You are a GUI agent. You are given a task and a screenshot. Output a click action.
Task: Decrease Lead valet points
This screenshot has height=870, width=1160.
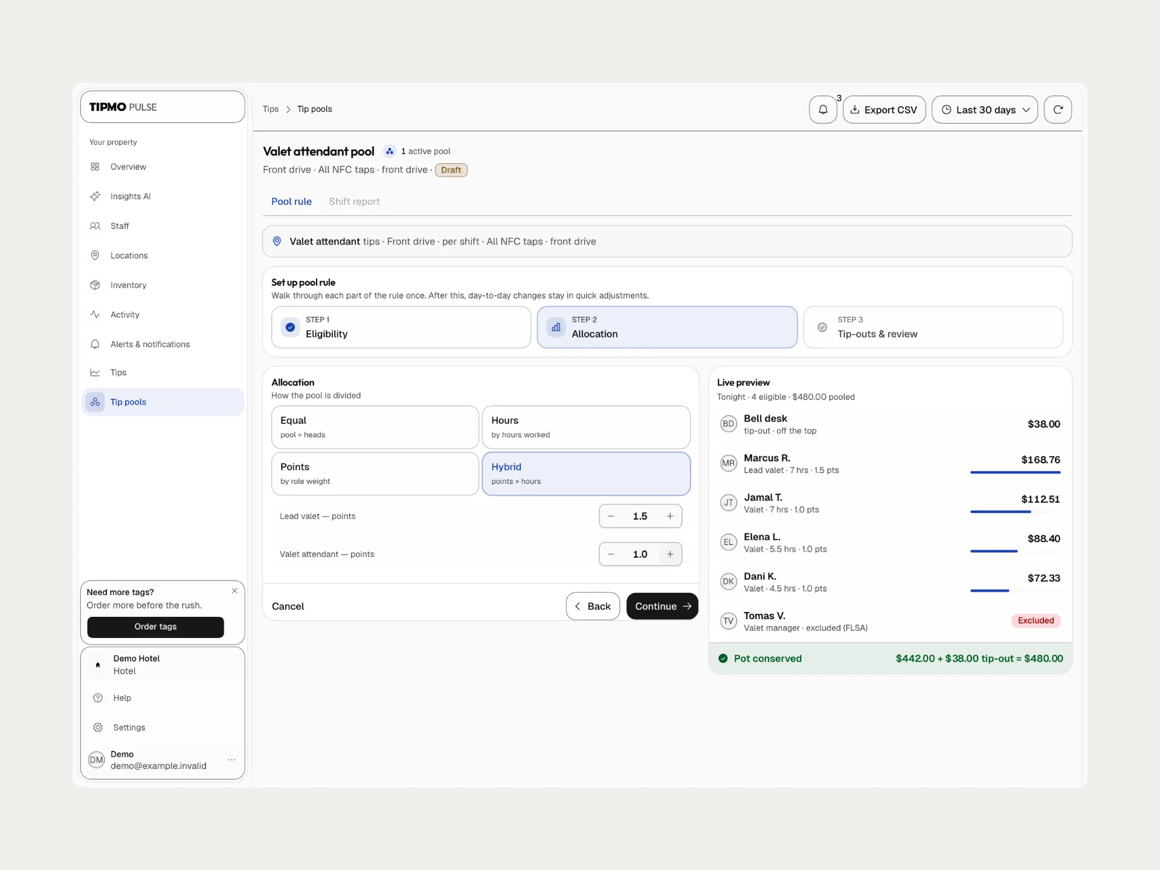click(x=611, y=517)
